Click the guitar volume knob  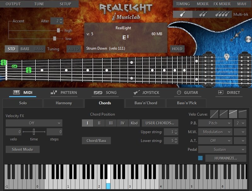coord(248,39)
